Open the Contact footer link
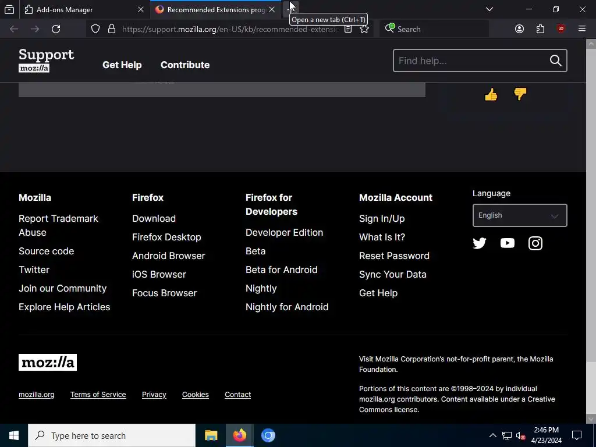The image size is (596, 447). (238, 395)
